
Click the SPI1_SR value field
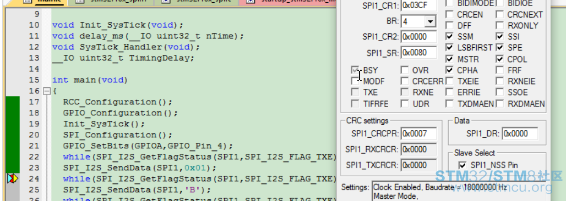pos(419,53)
